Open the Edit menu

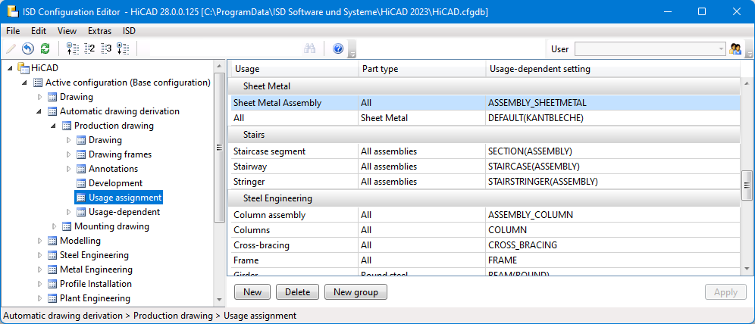39,31
